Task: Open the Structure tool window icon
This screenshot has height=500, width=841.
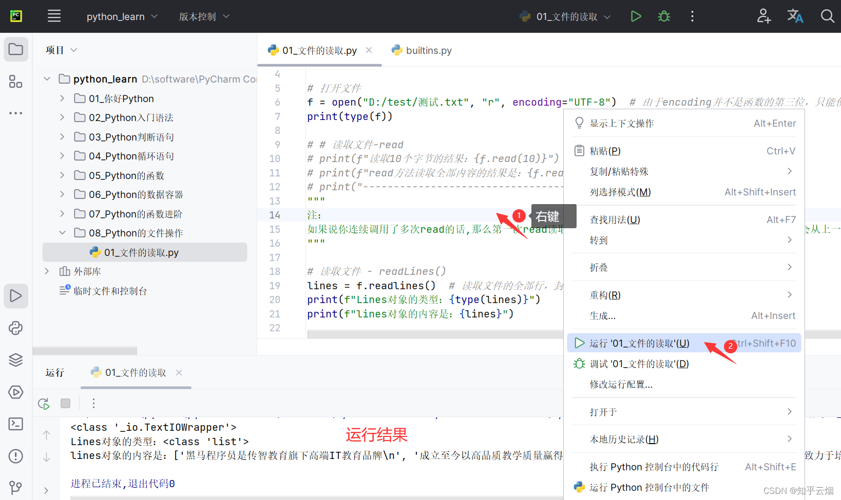Action: pos(16,82)
